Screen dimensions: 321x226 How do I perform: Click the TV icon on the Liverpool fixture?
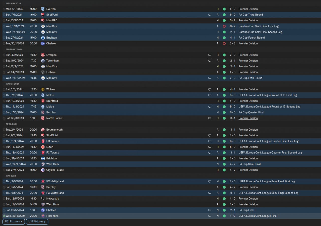pos(210,55)
